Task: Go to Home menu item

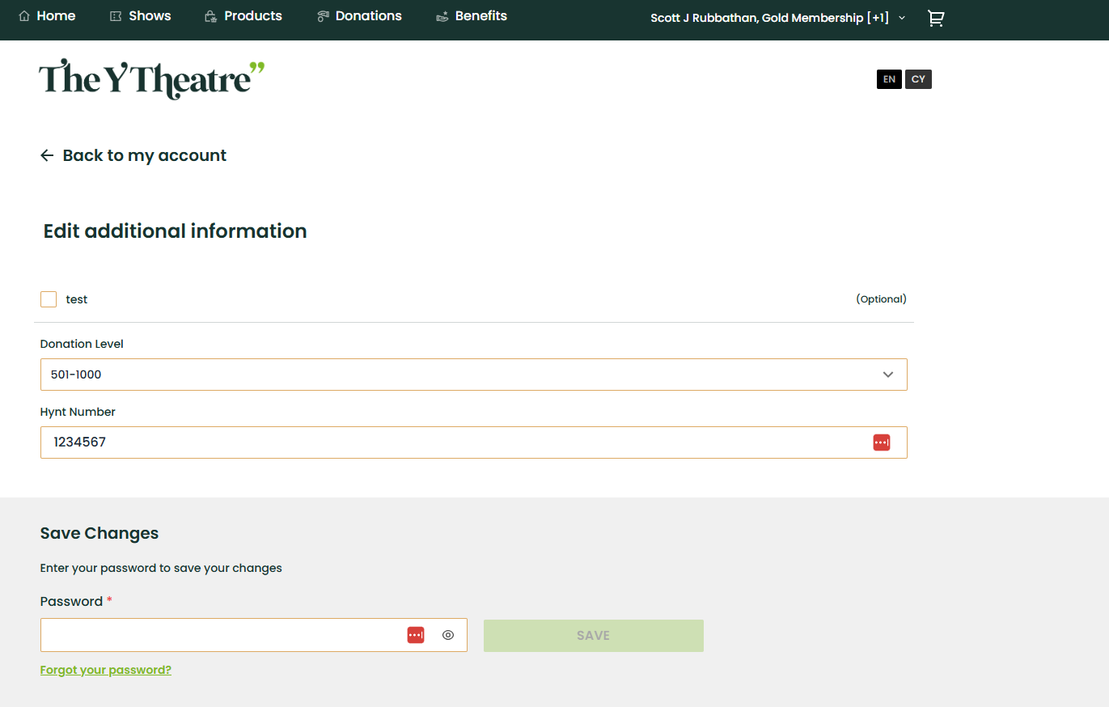Action: click(x=47, y=16)
